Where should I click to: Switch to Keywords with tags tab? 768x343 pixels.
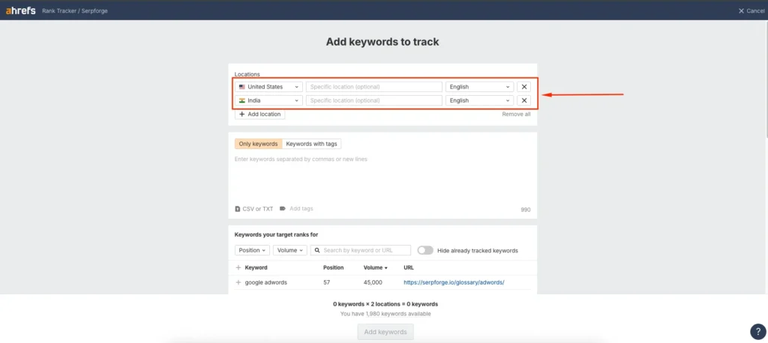[311, 144]
